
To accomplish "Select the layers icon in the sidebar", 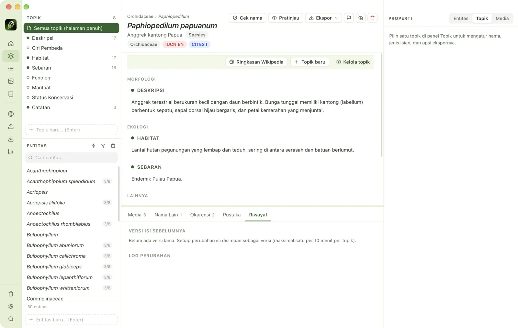I will click(x=11, y=56).
